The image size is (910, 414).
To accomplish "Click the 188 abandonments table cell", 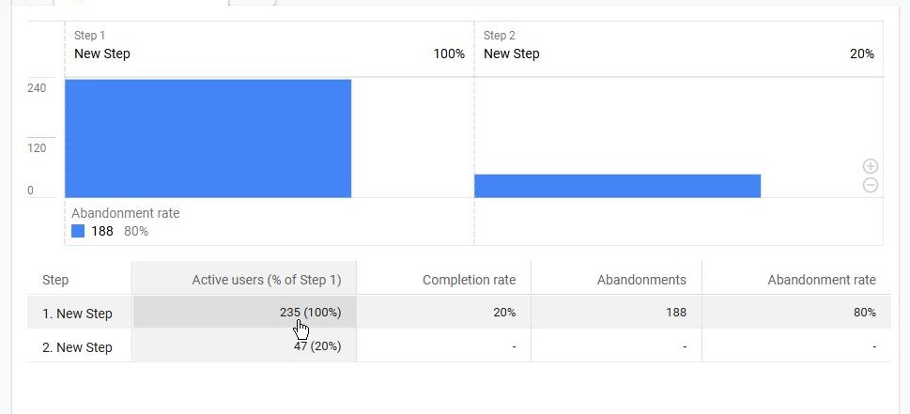I will click(616, 312).
